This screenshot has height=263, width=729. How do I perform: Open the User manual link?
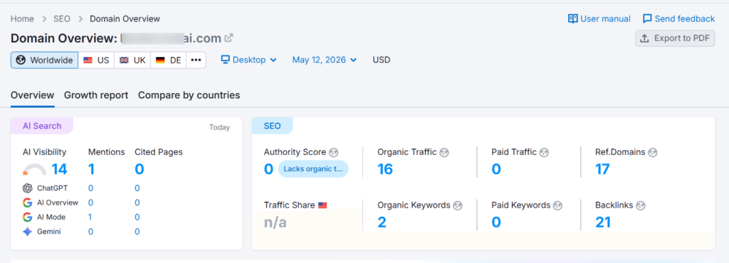tap(599, 18)
